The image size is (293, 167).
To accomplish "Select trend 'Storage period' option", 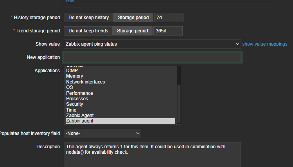I will pyautogui.click(x=133, y=31).
